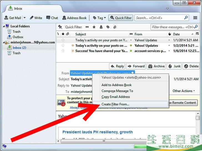Screen dimensions: 202x151
Task: Open the Address Book
Action: click(74, 18)
